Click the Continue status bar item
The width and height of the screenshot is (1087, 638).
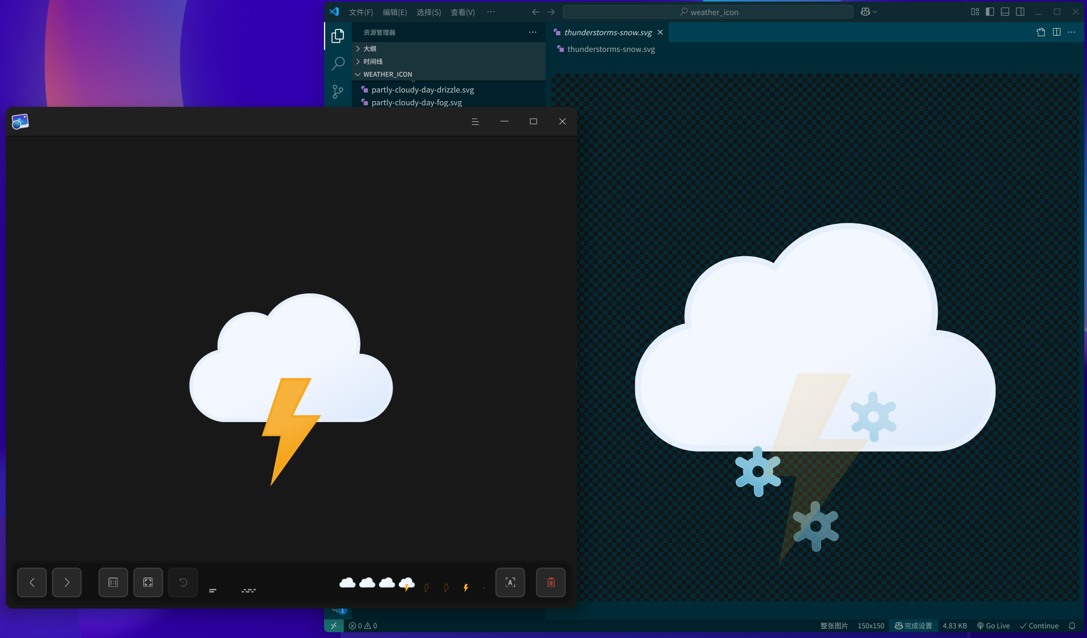click(x=1039, y=626)
